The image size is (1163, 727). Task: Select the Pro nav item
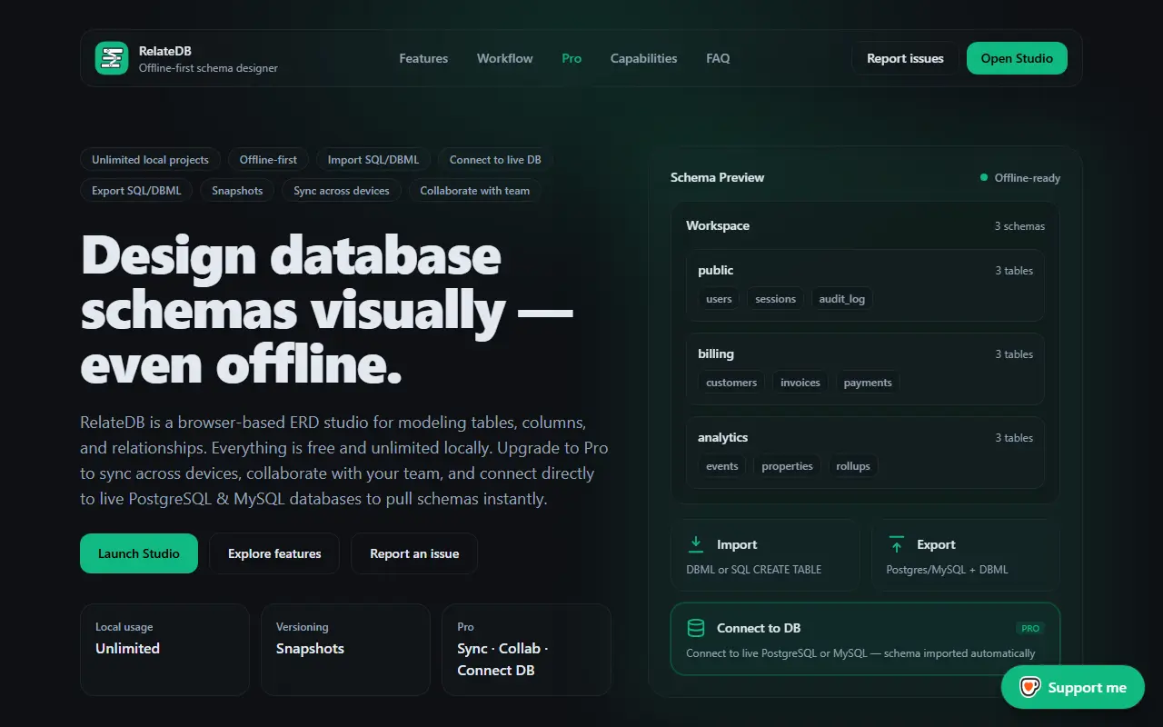[572, 58]
